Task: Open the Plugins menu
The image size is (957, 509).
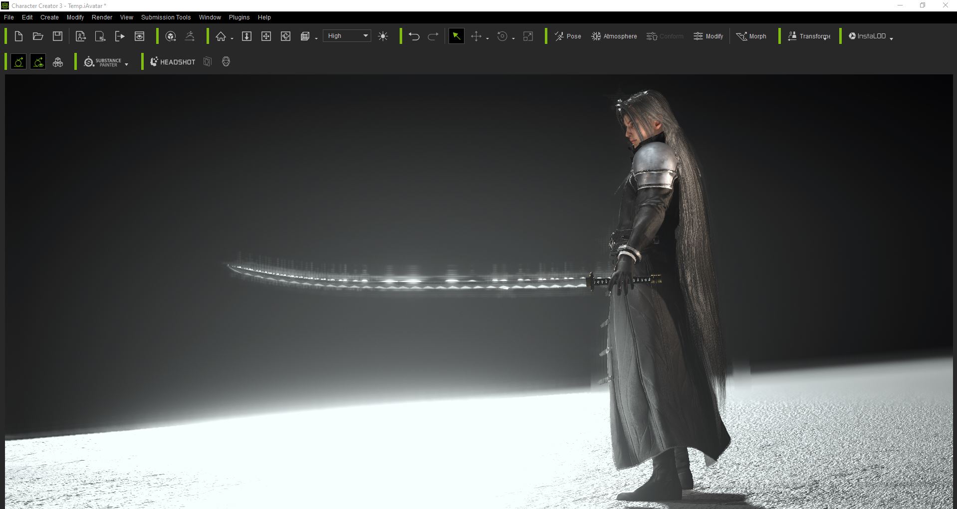Action: (x=239, y=17)
